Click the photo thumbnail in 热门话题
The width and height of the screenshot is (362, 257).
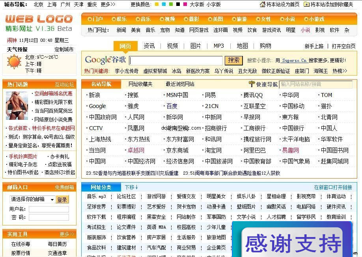(x=17, y=105)
